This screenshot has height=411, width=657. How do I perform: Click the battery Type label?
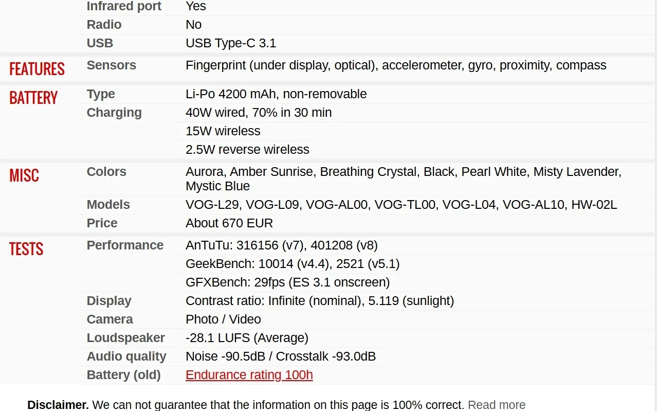pyautogui.click(x=100, y=94)
